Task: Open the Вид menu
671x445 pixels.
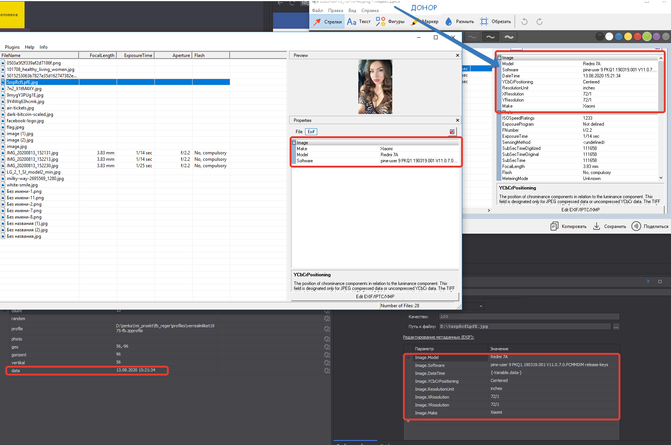Action: coord(352,11)
